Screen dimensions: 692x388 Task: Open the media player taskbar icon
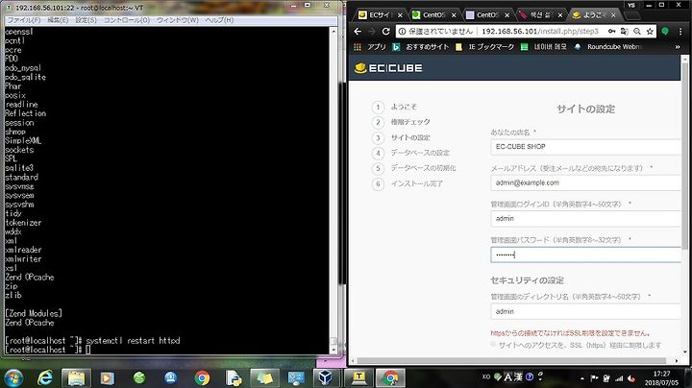click(x=108, y=377)
